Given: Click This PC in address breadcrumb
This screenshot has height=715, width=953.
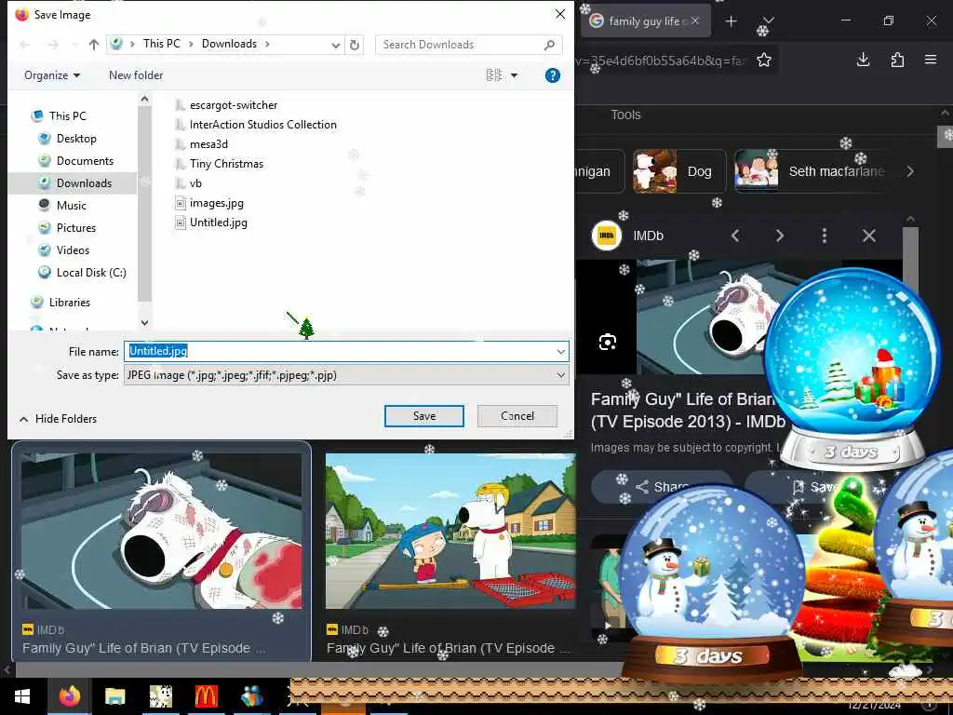Looking at the screenshot, I should (x=162, y=44).
